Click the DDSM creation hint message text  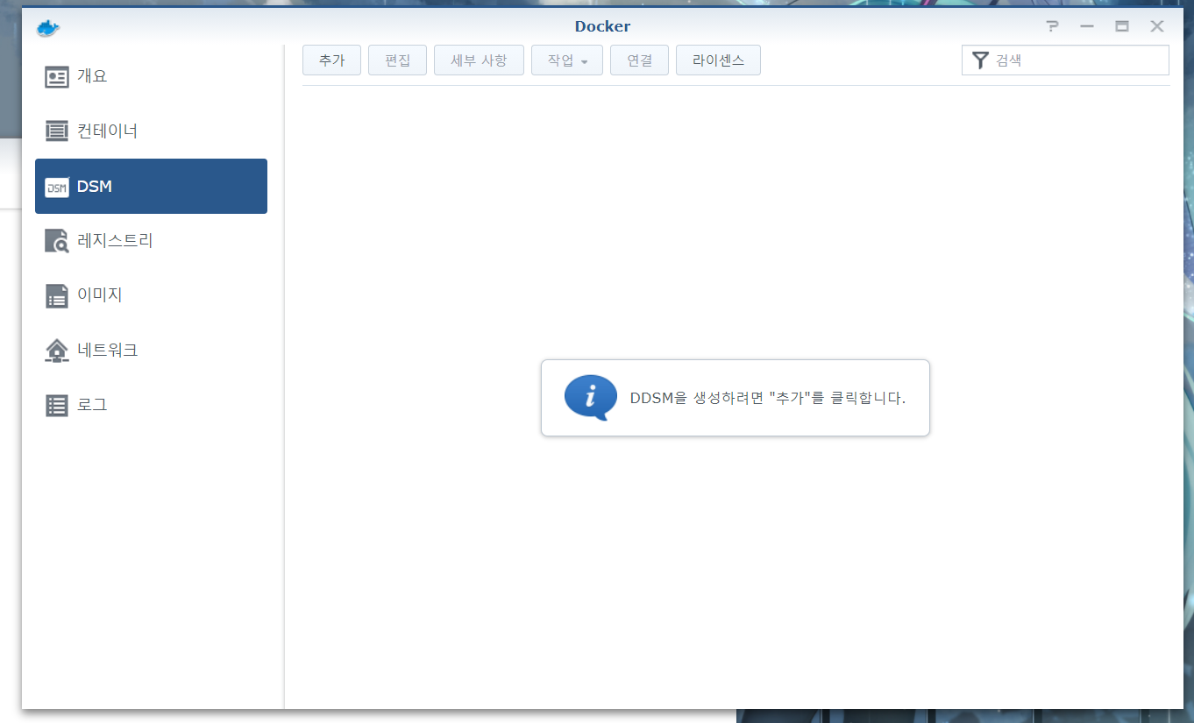pyautogui.click(x=768, y=398)
